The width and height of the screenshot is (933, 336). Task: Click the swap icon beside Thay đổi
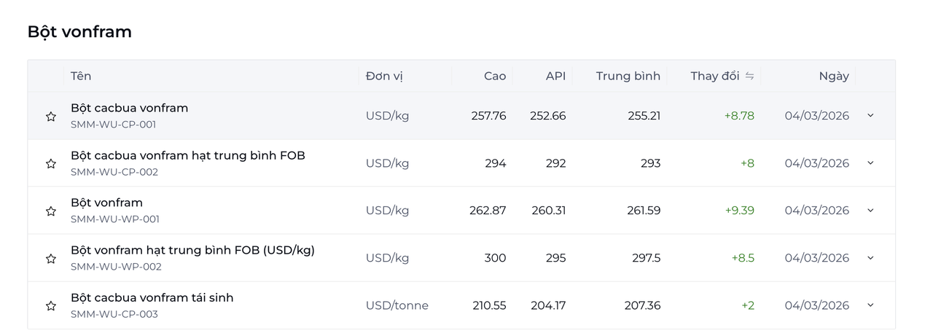(x=749, y=76)
